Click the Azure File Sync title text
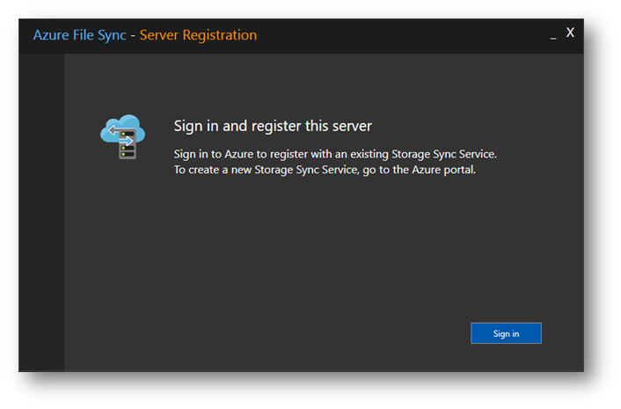Image resolution: width=621 pixels, height=409 pixels. click(80, 35)
